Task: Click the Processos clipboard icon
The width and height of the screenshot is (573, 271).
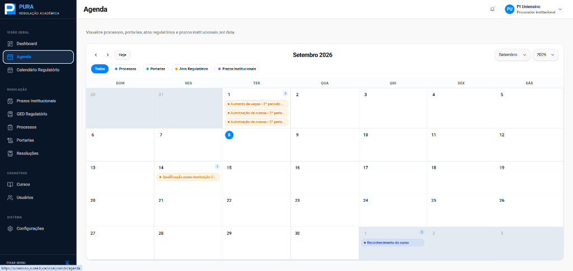Action: click(10, 127)
